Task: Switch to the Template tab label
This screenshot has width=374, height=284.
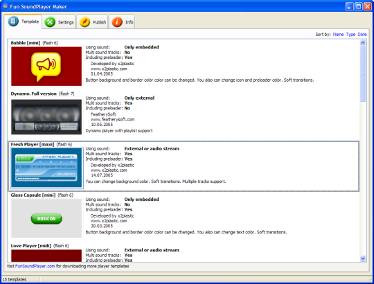Action: pyautogui.click(x=30, y=21)
